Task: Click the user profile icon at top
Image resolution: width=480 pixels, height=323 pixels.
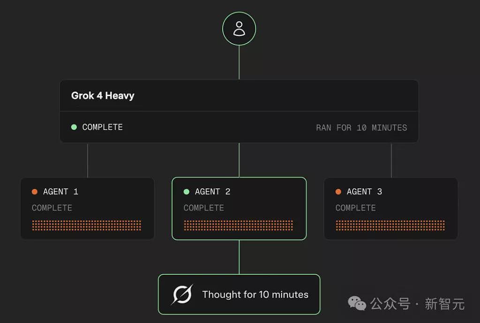Action: tap(239, 29)
